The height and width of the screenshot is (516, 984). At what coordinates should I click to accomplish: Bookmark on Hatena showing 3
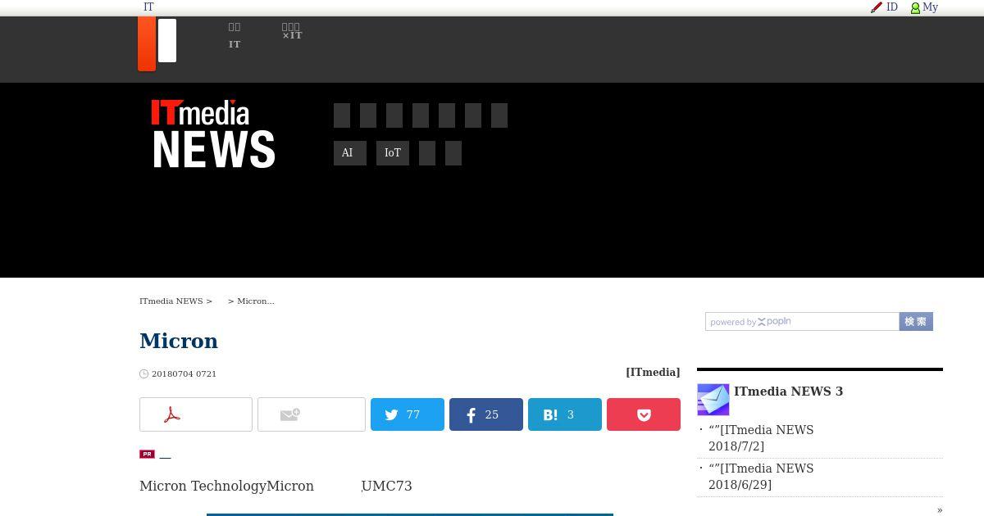pos(565,414)
